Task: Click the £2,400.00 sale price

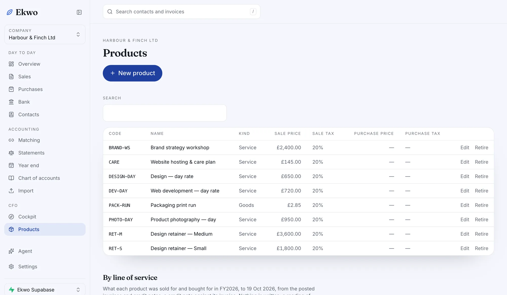Action: pos(289,148)
